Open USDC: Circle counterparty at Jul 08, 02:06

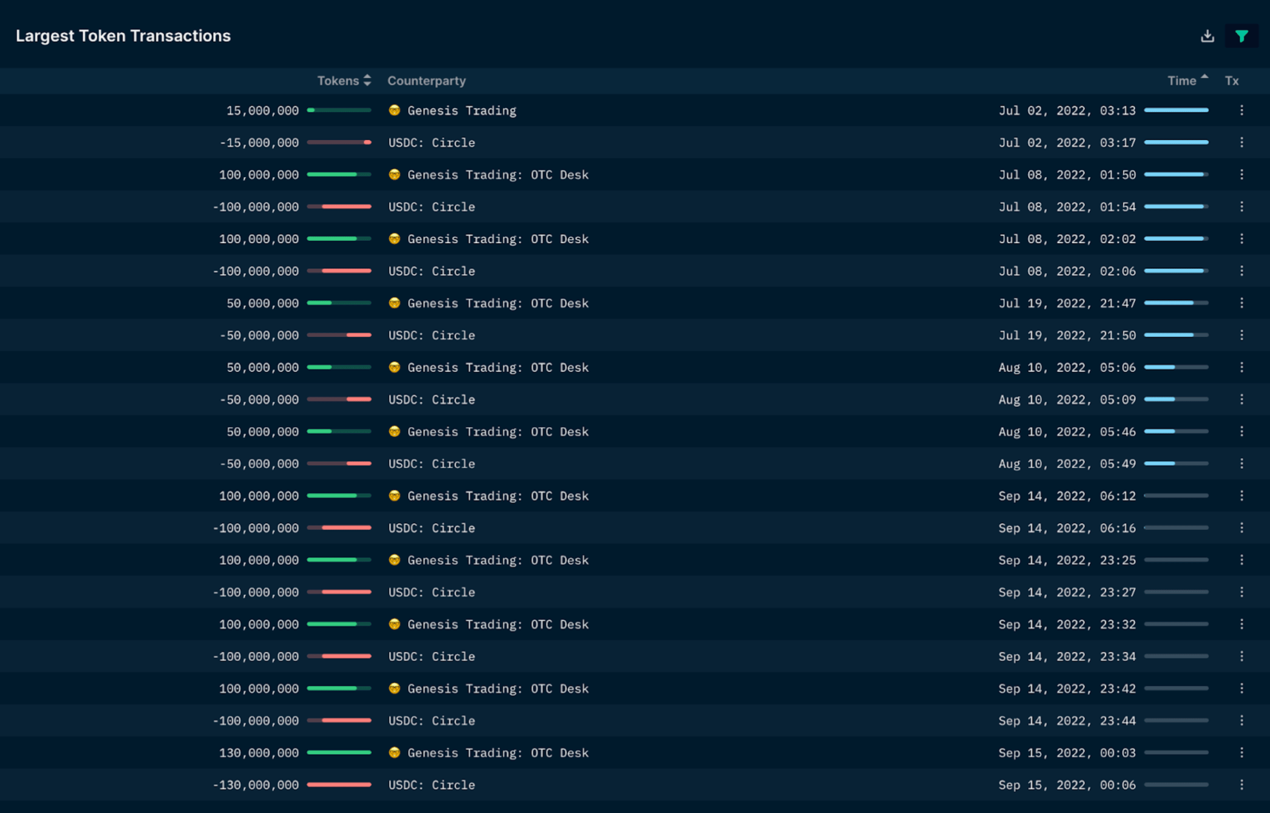coord(431,271)
